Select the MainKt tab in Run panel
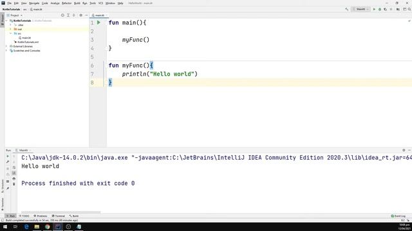The width and height of the screenshot is (412, 231). coord(23,150)
